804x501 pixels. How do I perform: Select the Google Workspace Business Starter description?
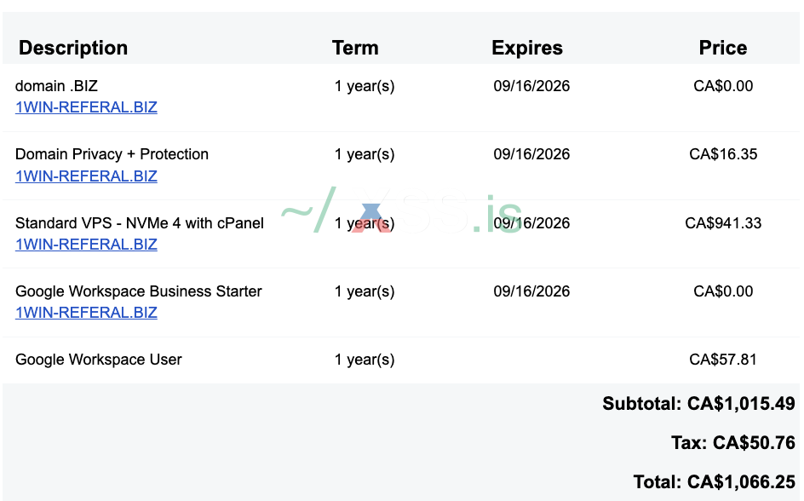[139, 291]
